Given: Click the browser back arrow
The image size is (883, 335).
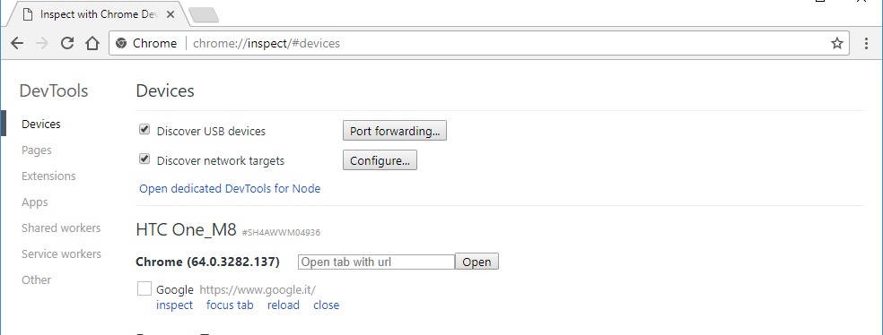Looking at the screenshot, I should (17, 43).
